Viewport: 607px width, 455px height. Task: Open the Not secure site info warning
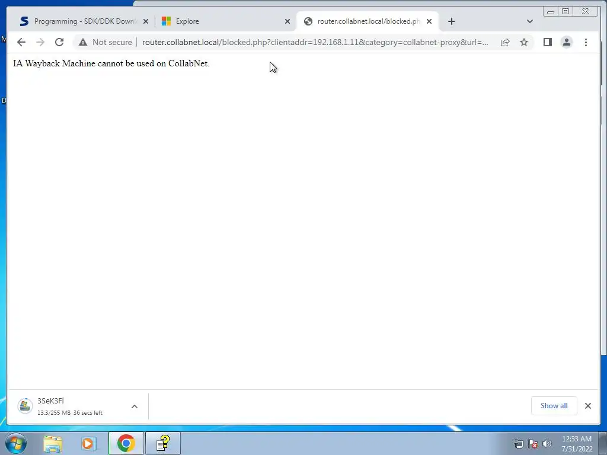click(105, 42)
